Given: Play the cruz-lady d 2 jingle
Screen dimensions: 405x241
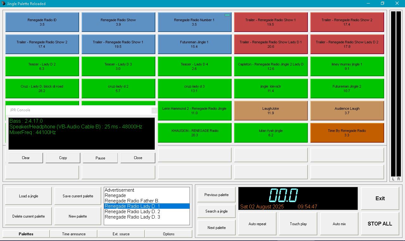Looking at the screenshot, I should click(118, 89).
